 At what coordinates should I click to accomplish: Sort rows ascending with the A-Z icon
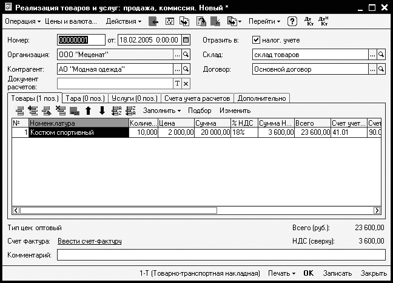click(116, 111)
